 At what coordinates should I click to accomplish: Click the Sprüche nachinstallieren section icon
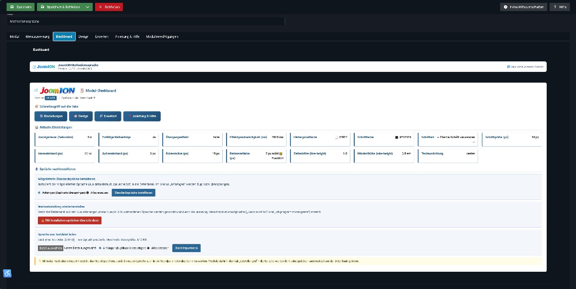click(36, 169)
